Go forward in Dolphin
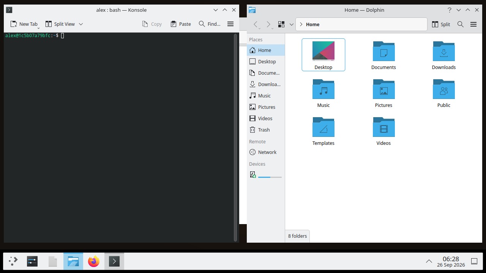The image size is (486, 273). point(268,24)
